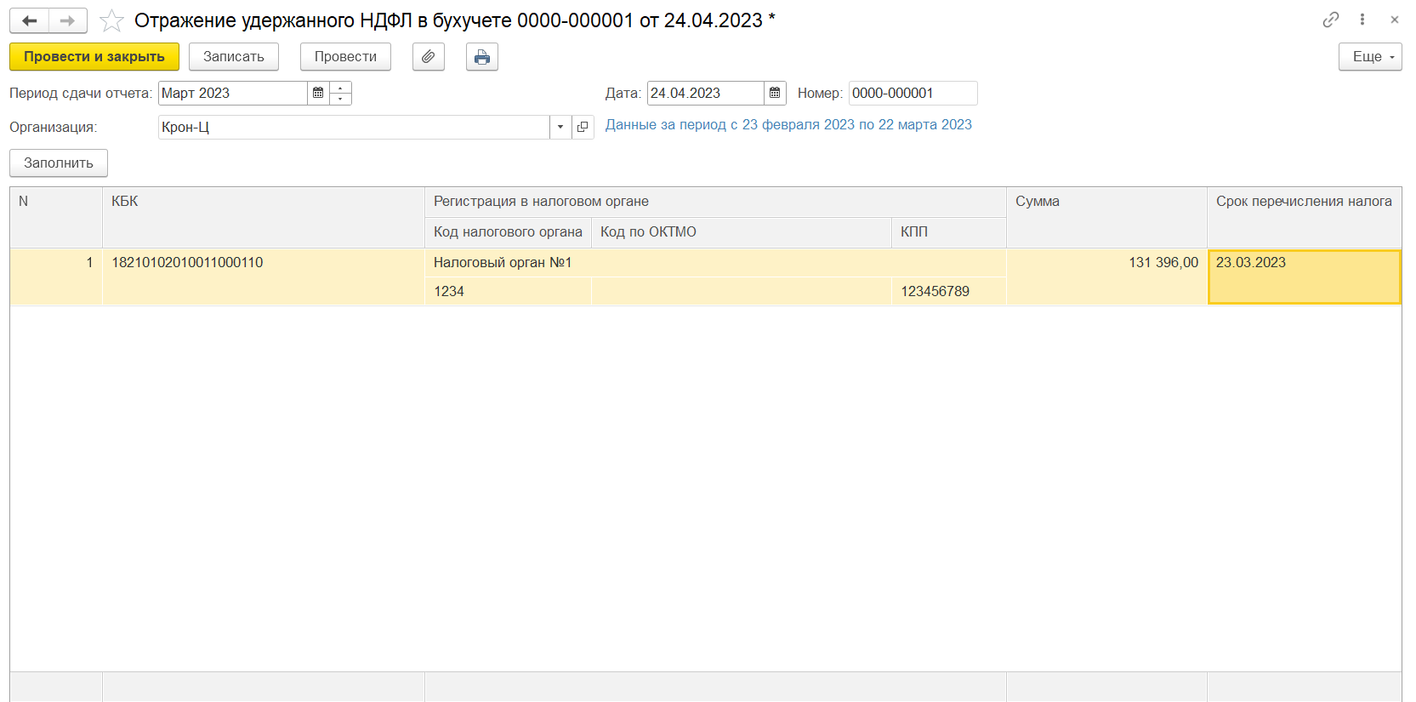This screenshot has width=1416, height=702.
Task: Edit the Период сдачи отчета field
Action: point(233,93)
